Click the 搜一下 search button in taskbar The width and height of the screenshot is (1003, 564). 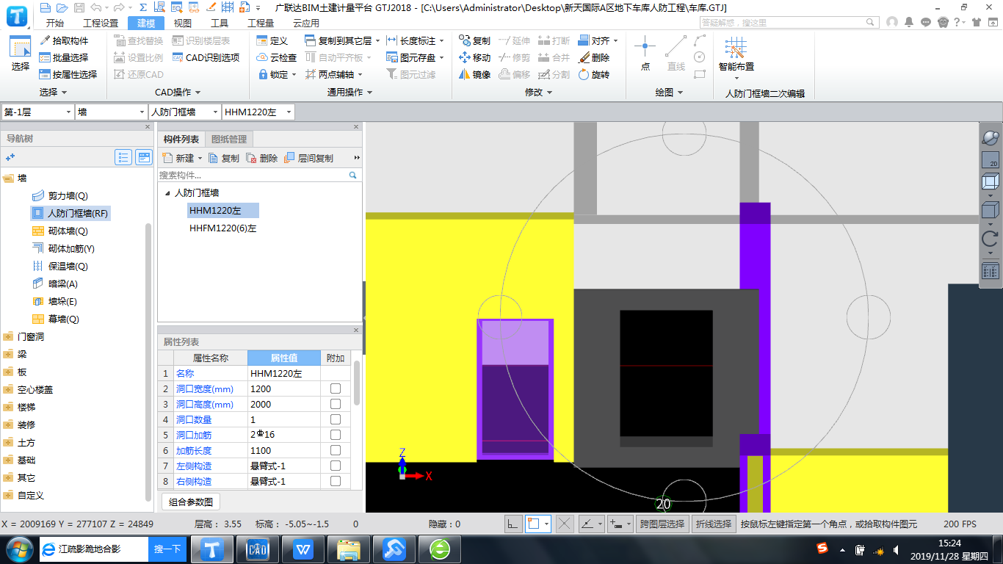(167, 549)
